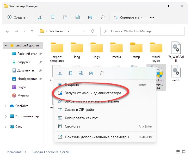Click the folder icon in the address bar

tap(42, 31)
